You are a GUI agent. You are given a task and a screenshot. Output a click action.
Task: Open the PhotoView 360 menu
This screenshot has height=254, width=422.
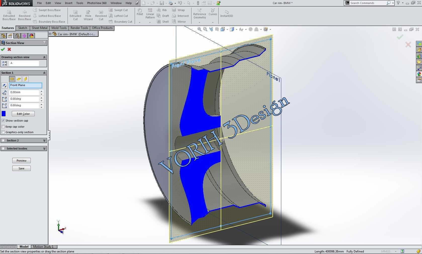coord(97,3)
